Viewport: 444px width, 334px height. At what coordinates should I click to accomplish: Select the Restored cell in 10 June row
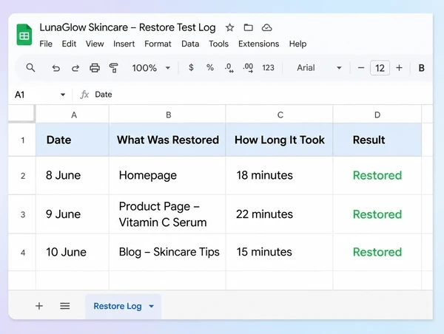click(377, 252)
